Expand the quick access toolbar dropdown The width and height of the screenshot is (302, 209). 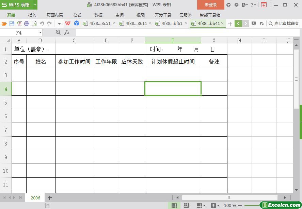click(x=59, y=24)
